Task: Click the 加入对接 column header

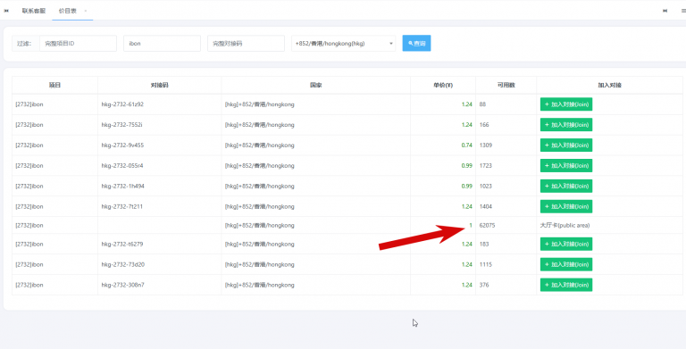Action: point(609,86)
